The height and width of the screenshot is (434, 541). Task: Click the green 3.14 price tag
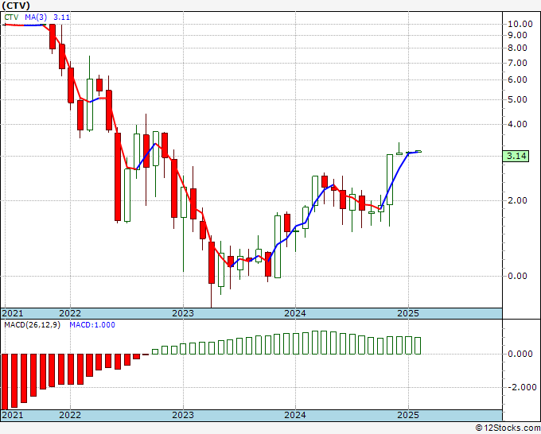pyautogui.click(x=516, y=156)
